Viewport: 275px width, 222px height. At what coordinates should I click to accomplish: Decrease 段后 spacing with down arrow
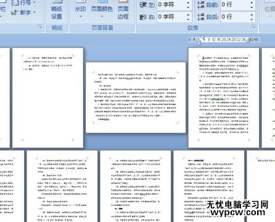(x=252, y=19)
